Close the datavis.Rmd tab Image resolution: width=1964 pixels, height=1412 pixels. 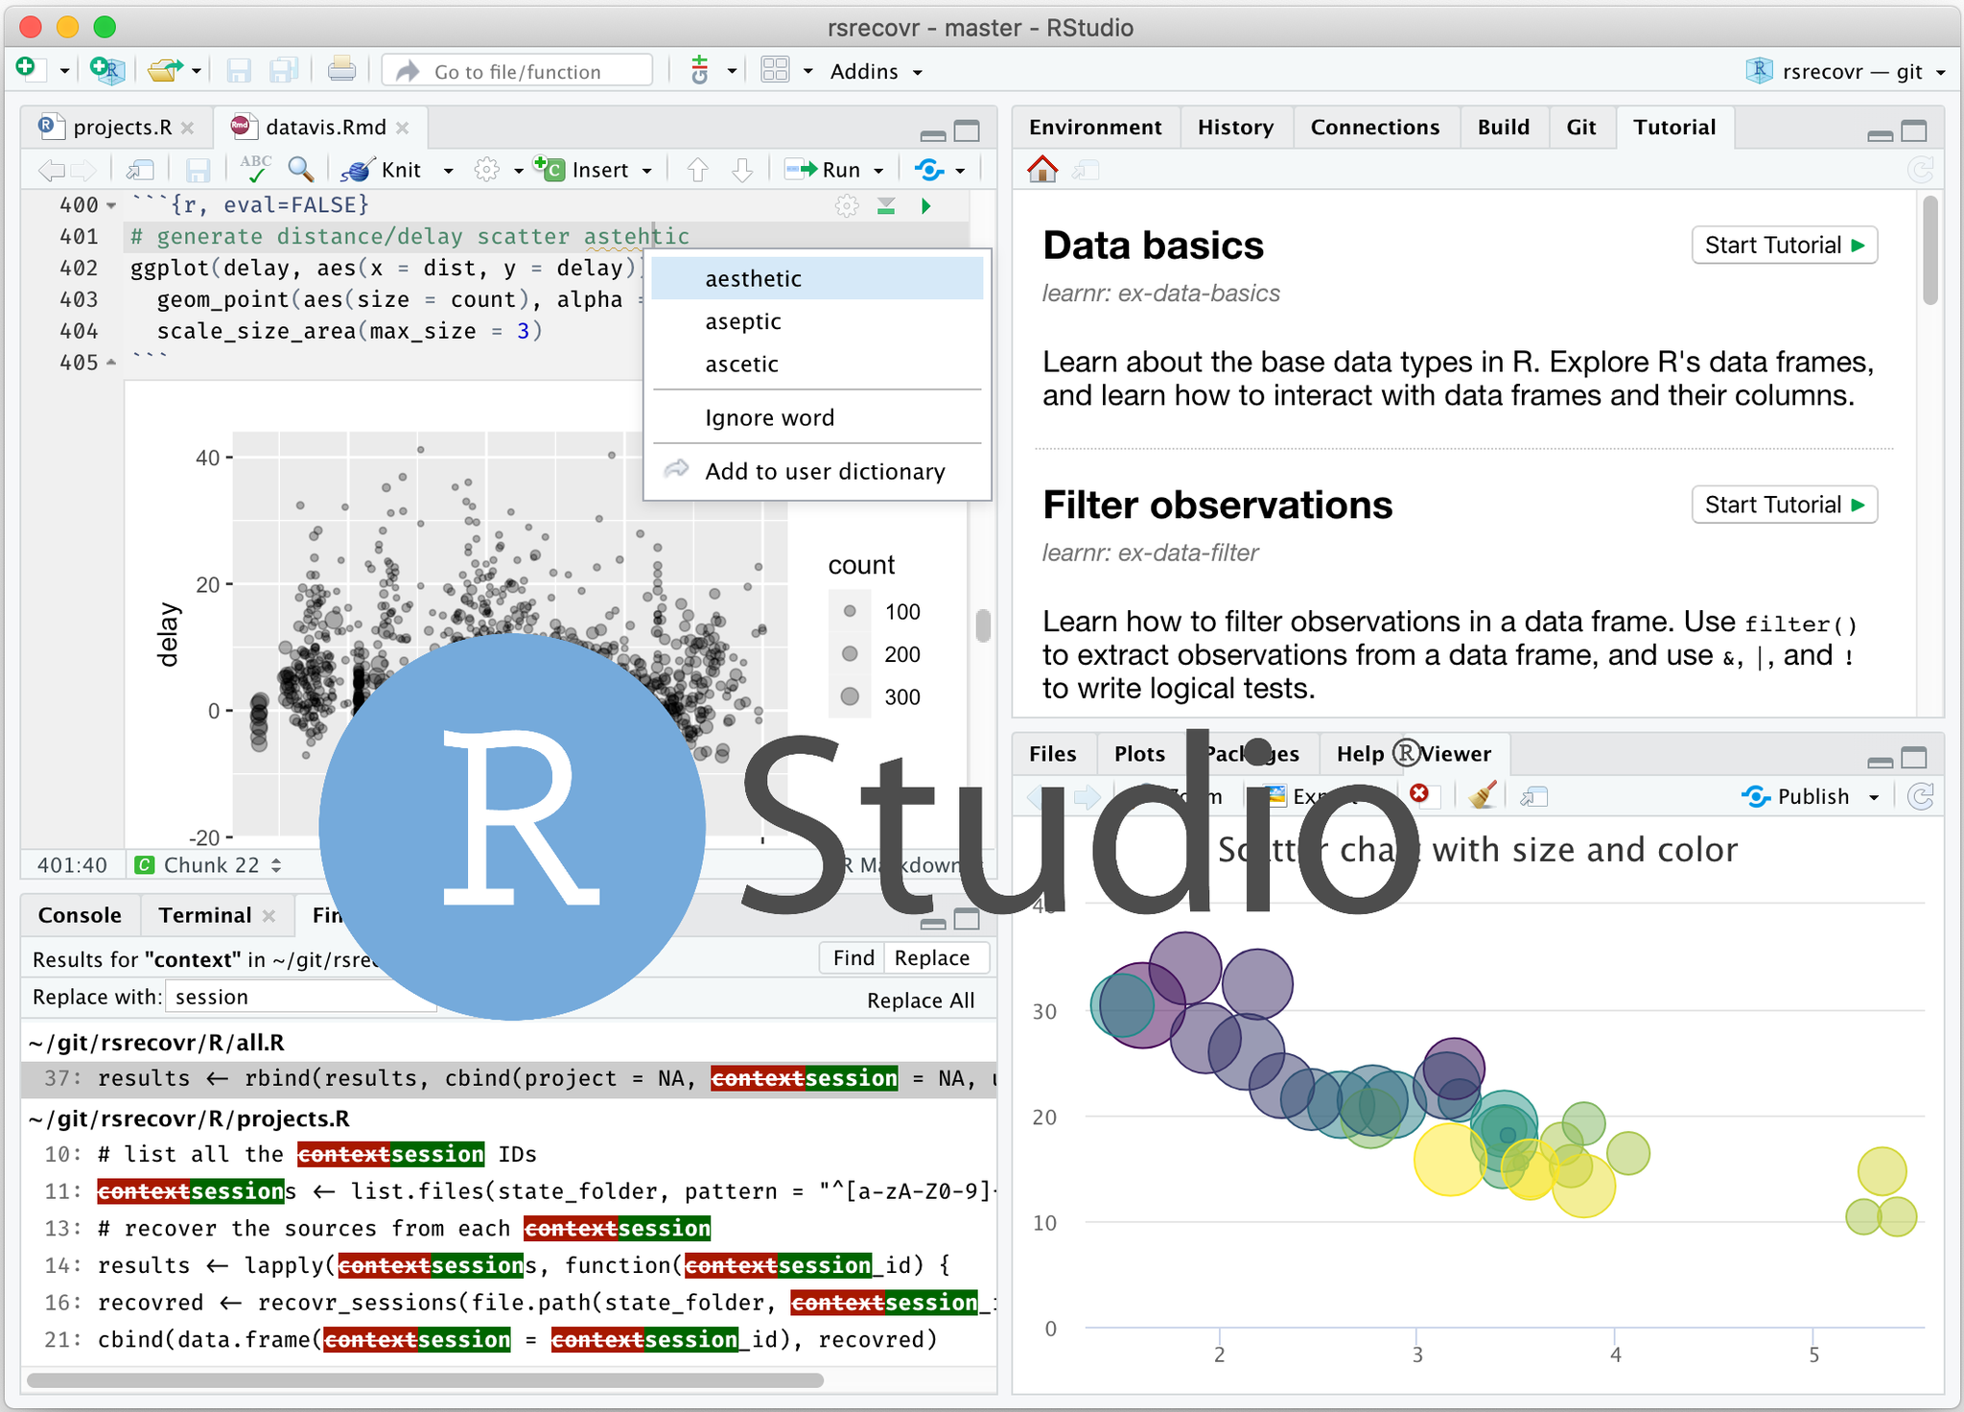point(403,127)
